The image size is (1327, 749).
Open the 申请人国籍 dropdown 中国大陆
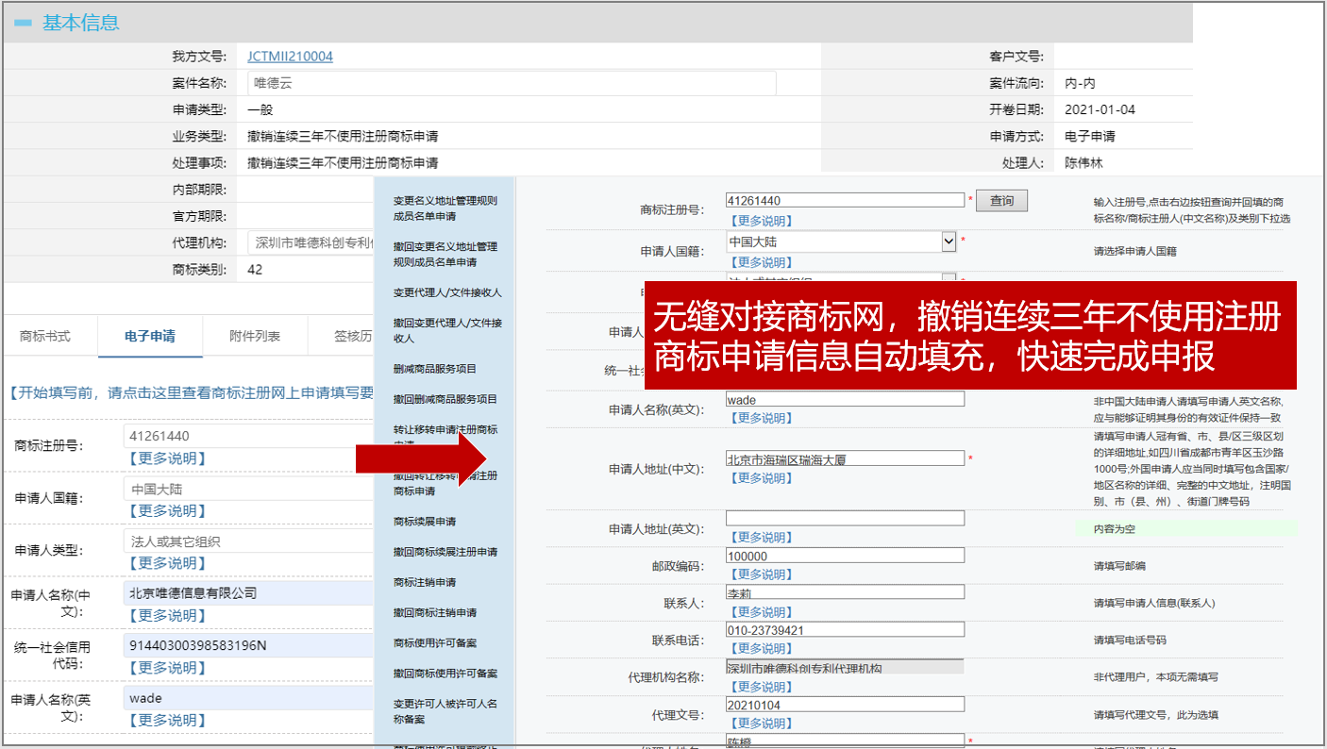pyautogui.click(x=841, y=241)
